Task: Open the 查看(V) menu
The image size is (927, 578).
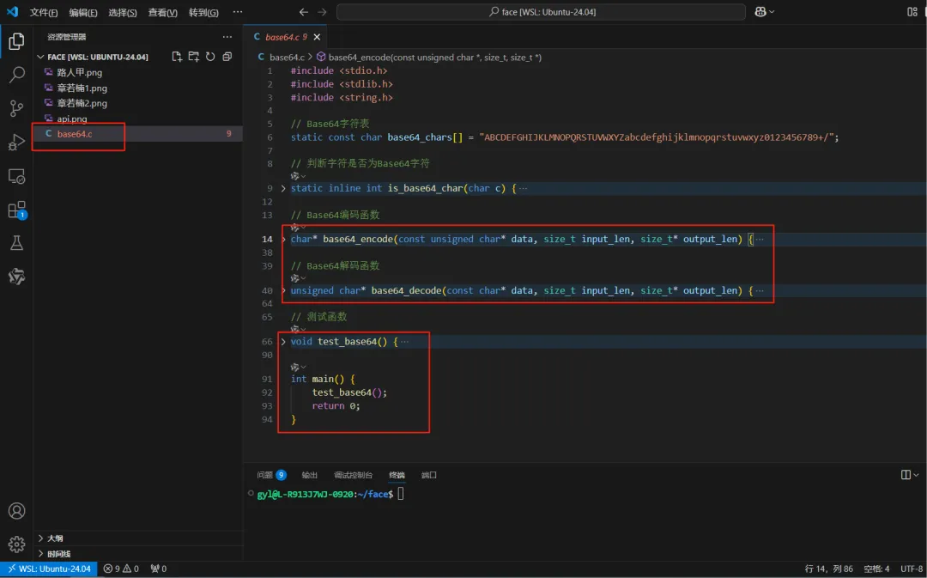Action: tap(162, 13)
